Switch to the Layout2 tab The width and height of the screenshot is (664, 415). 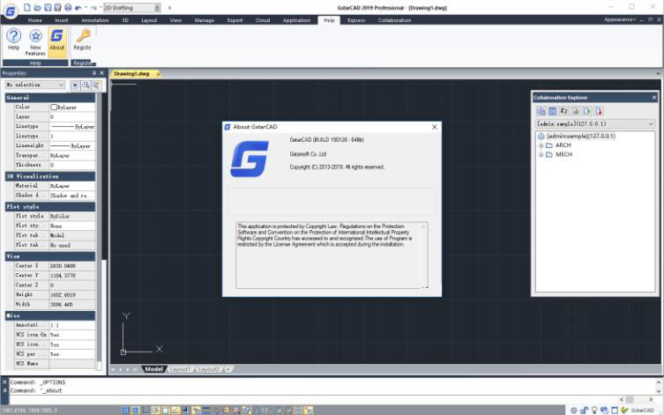(208, 369)
